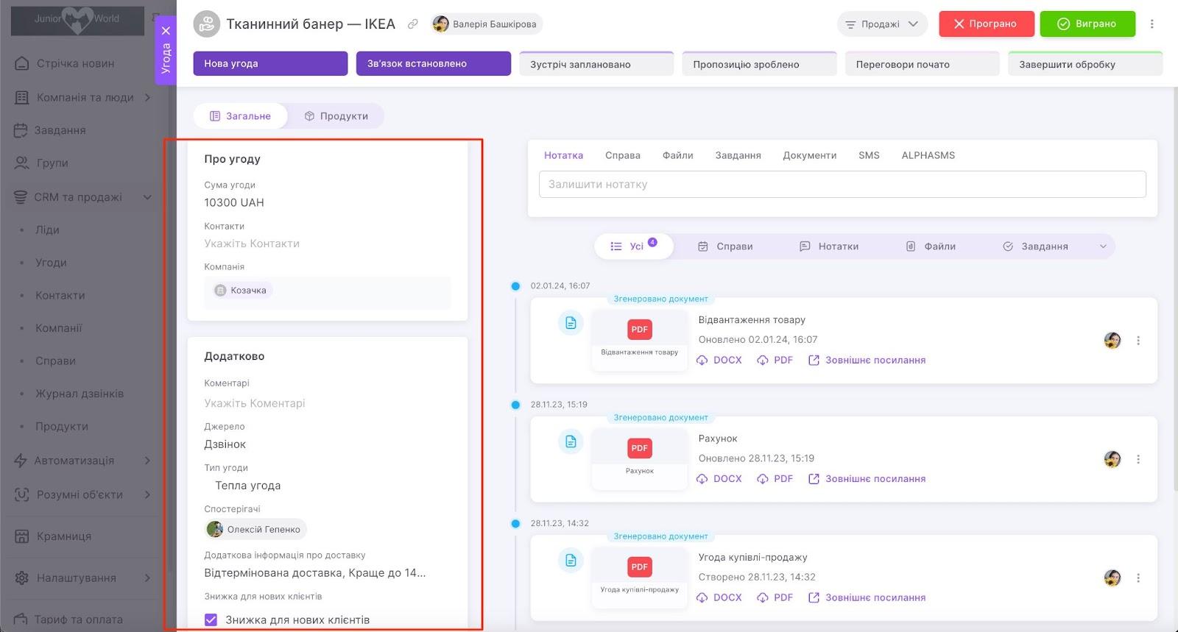Open Тариф та оплата sidebar item

coord(79,619)
